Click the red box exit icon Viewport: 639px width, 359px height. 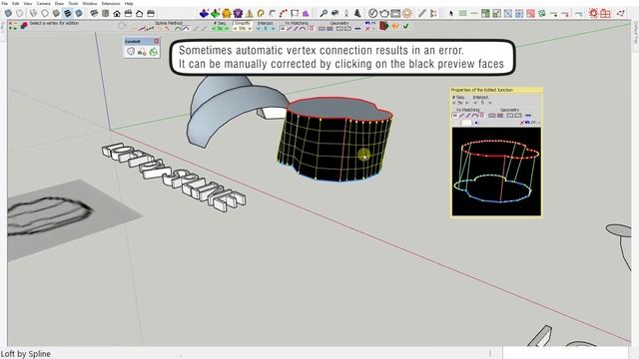click(x=383, y=26)
